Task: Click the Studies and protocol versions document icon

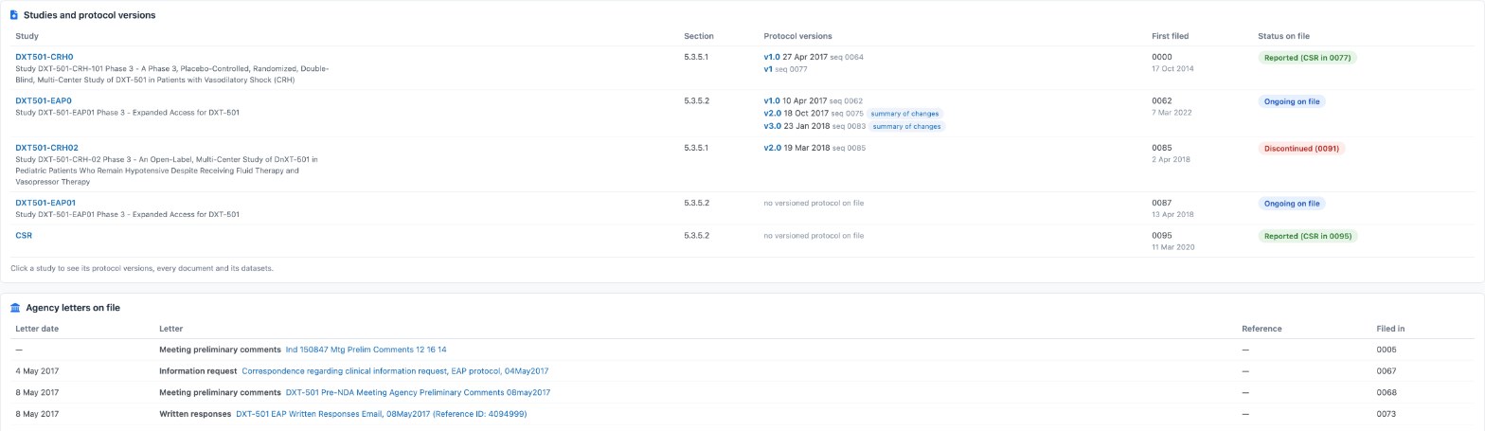Action: (x=14, y=15)
